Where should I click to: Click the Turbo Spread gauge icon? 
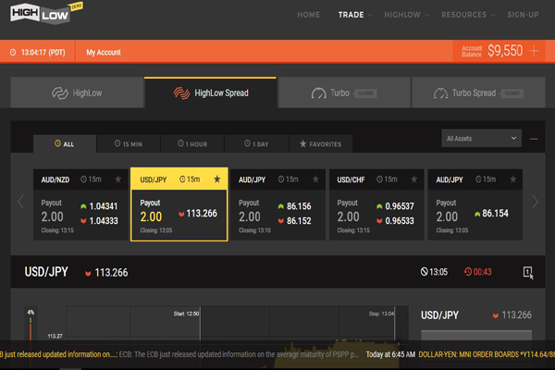click(x=440, y=93)
